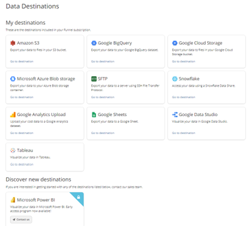Contact sales via Contact us button

click(x=21, y=219)
